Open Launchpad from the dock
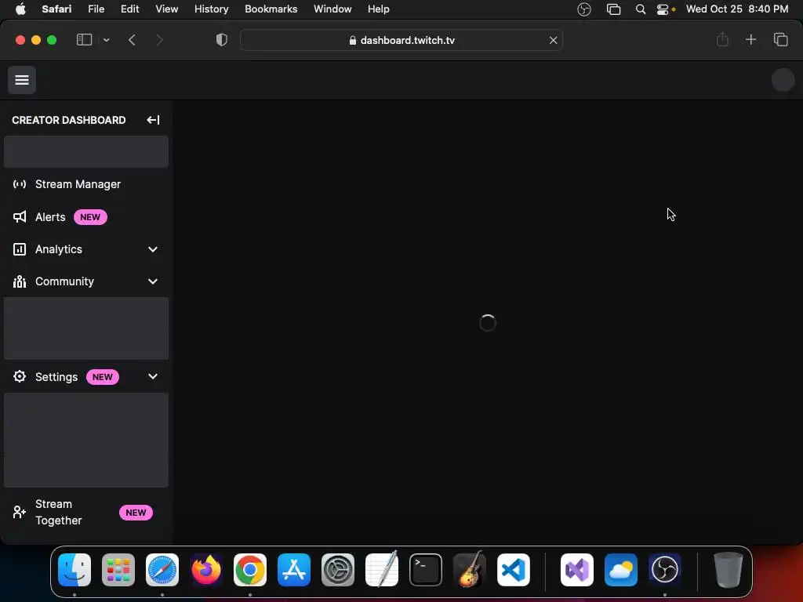803x602 pixels. click(x=118, y=569)
